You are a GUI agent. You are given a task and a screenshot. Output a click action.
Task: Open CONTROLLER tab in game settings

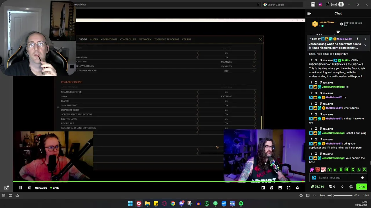click(x=128, y=39)
